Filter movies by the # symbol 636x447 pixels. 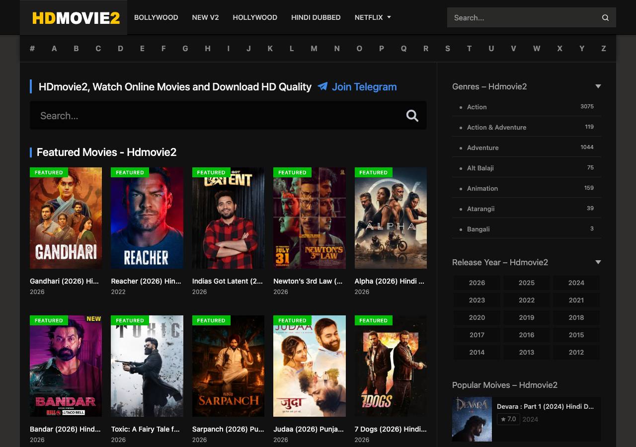[32, 48]
